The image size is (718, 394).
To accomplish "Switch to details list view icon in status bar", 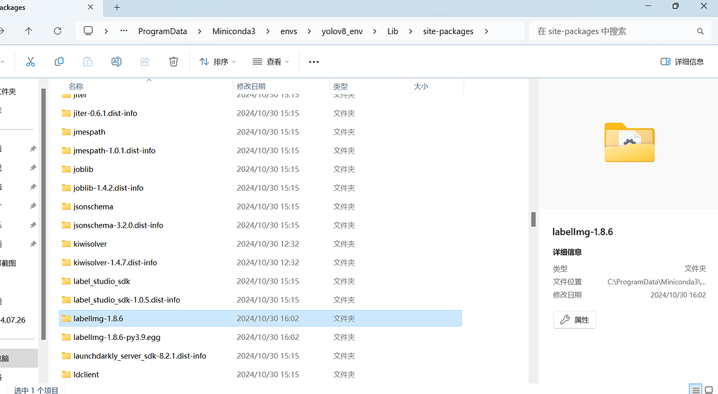I will pos(696,390).
